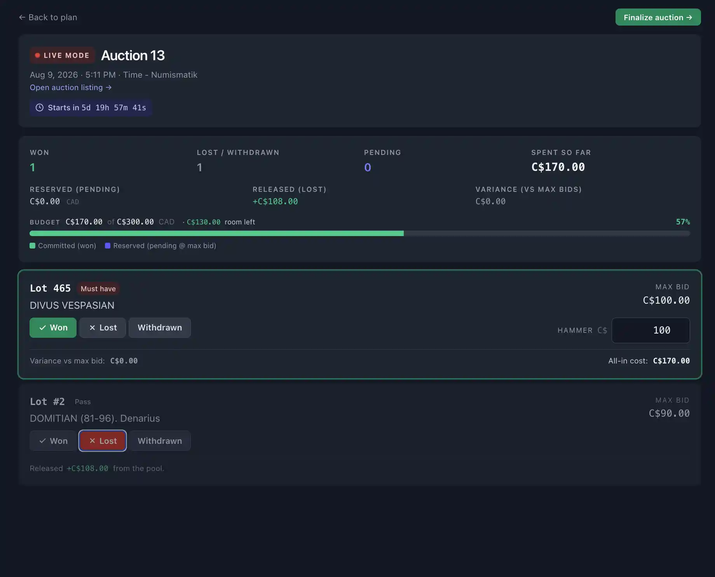Image resolution: width=715 pixels, height=577 pixels.
Task: Go back to plan
Action: click(x=48, y=17)
